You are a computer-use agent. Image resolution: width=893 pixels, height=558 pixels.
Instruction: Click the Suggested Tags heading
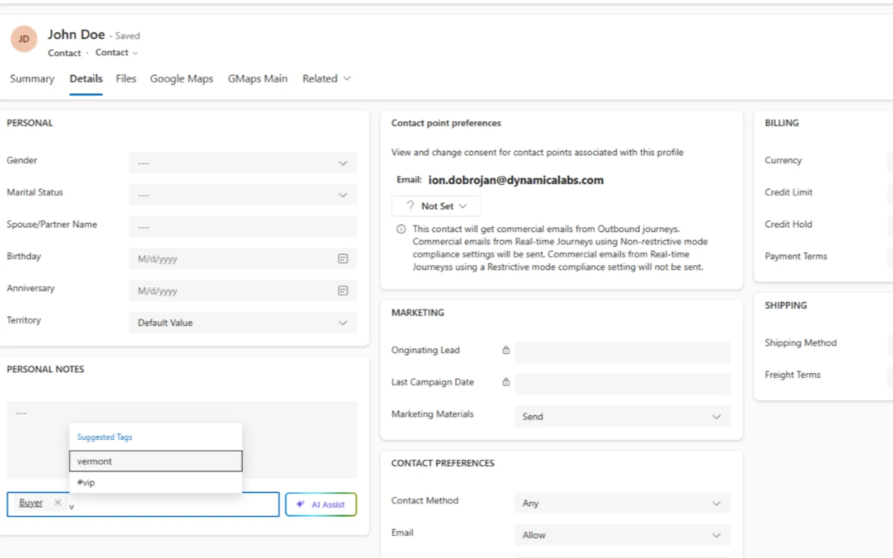point(104,437)
